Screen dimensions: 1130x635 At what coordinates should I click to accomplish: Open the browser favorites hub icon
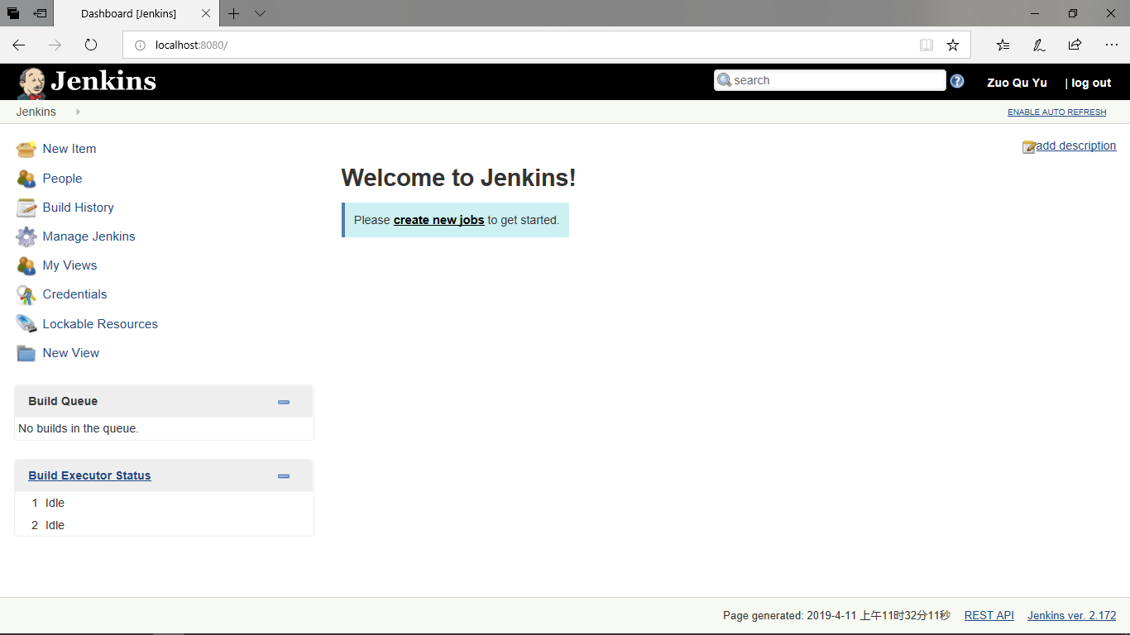coord(1003,45)
